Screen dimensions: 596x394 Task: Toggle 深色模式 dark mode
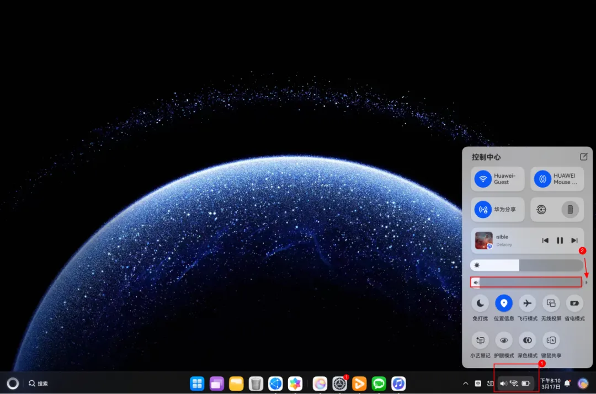[x=527, y=340]
